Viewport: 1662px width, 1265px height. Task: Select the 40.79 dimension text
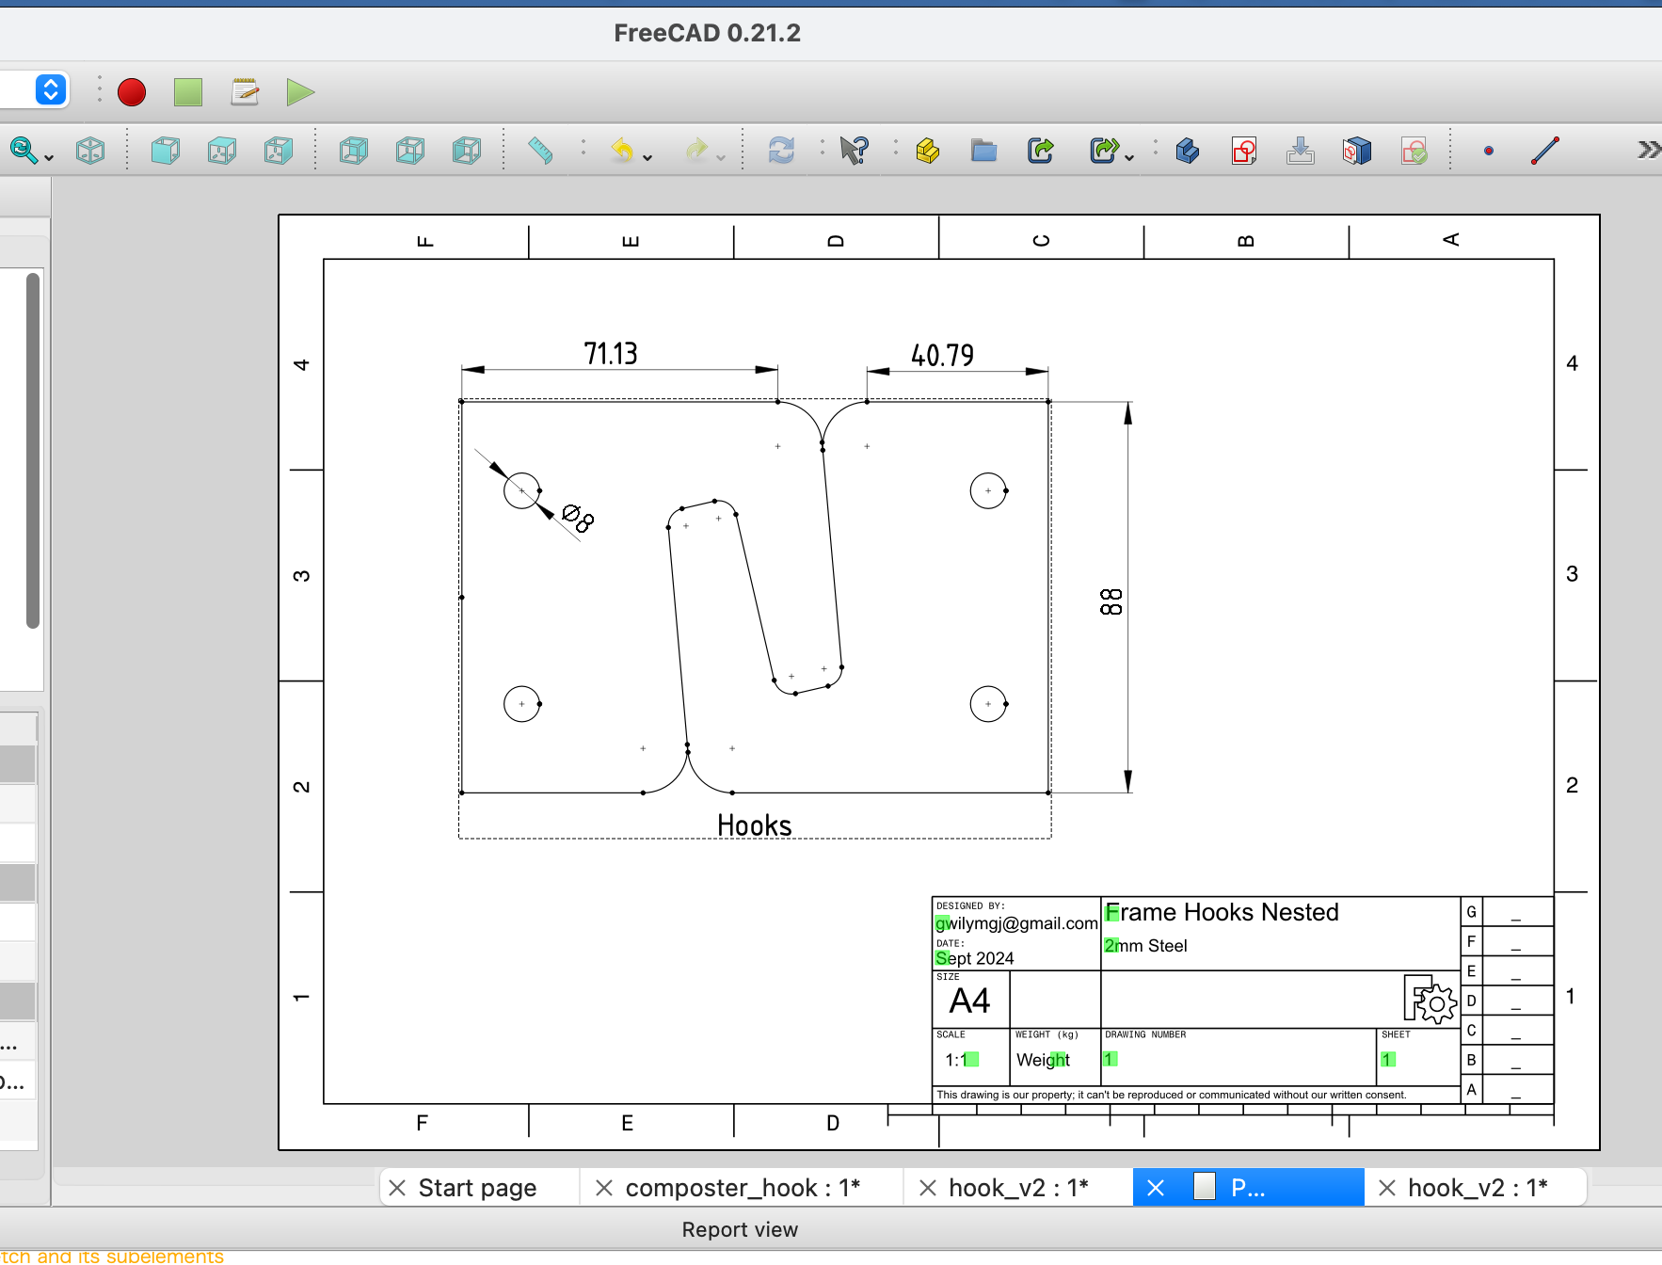coord(942,355)
